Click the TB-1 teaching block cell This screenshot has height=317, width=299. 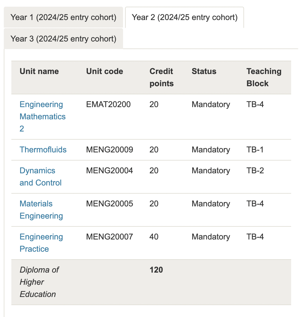click(x=255, y=150)
